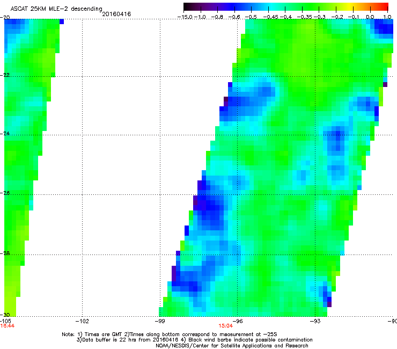Screen dimensions: 397x349
Task: Click the -24 latitude axis label
Action: [5, 133]
